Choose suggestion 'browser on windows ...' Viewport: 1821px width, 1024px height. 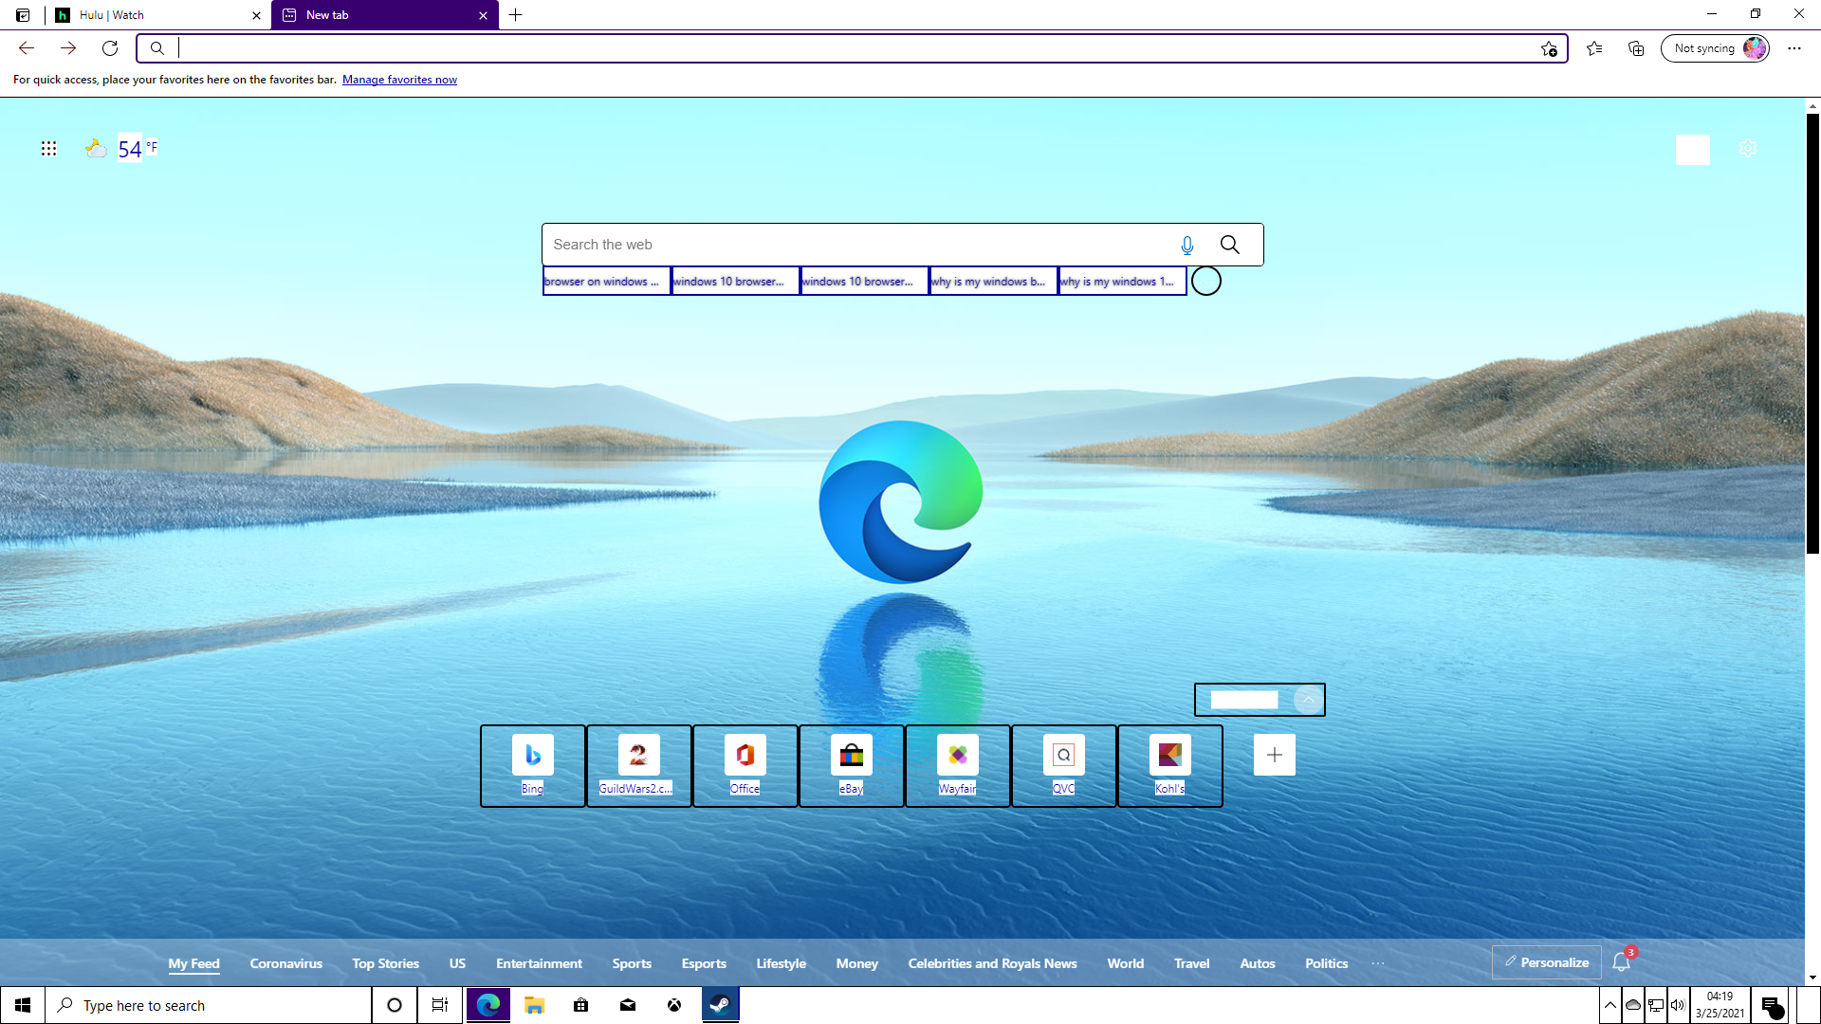click(x=607, y=282)
